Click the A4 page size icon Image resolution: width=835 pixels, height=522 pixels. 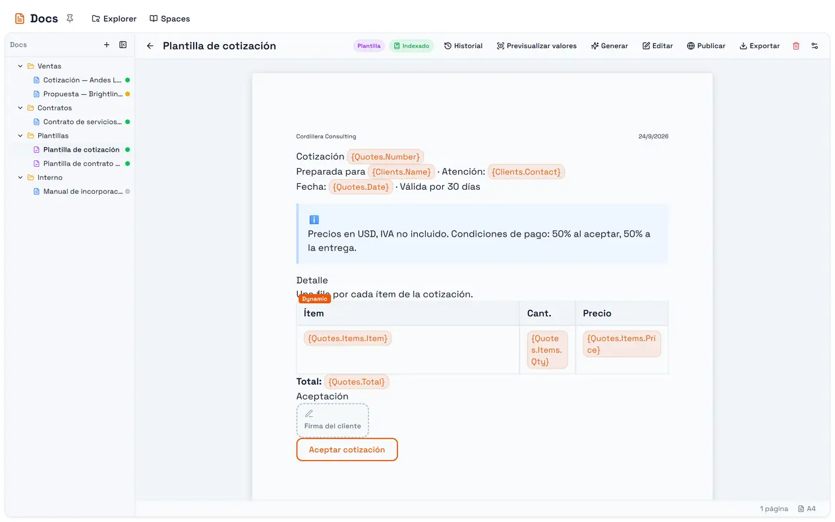[x=801, y=509]
